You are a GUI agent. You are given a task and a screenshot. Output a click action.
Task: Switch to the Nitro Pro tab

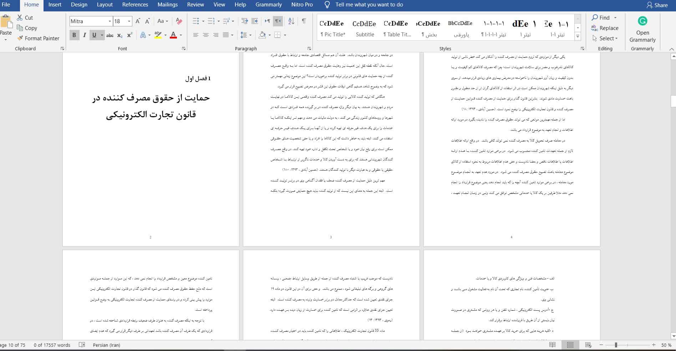click(x=301, y=5)
